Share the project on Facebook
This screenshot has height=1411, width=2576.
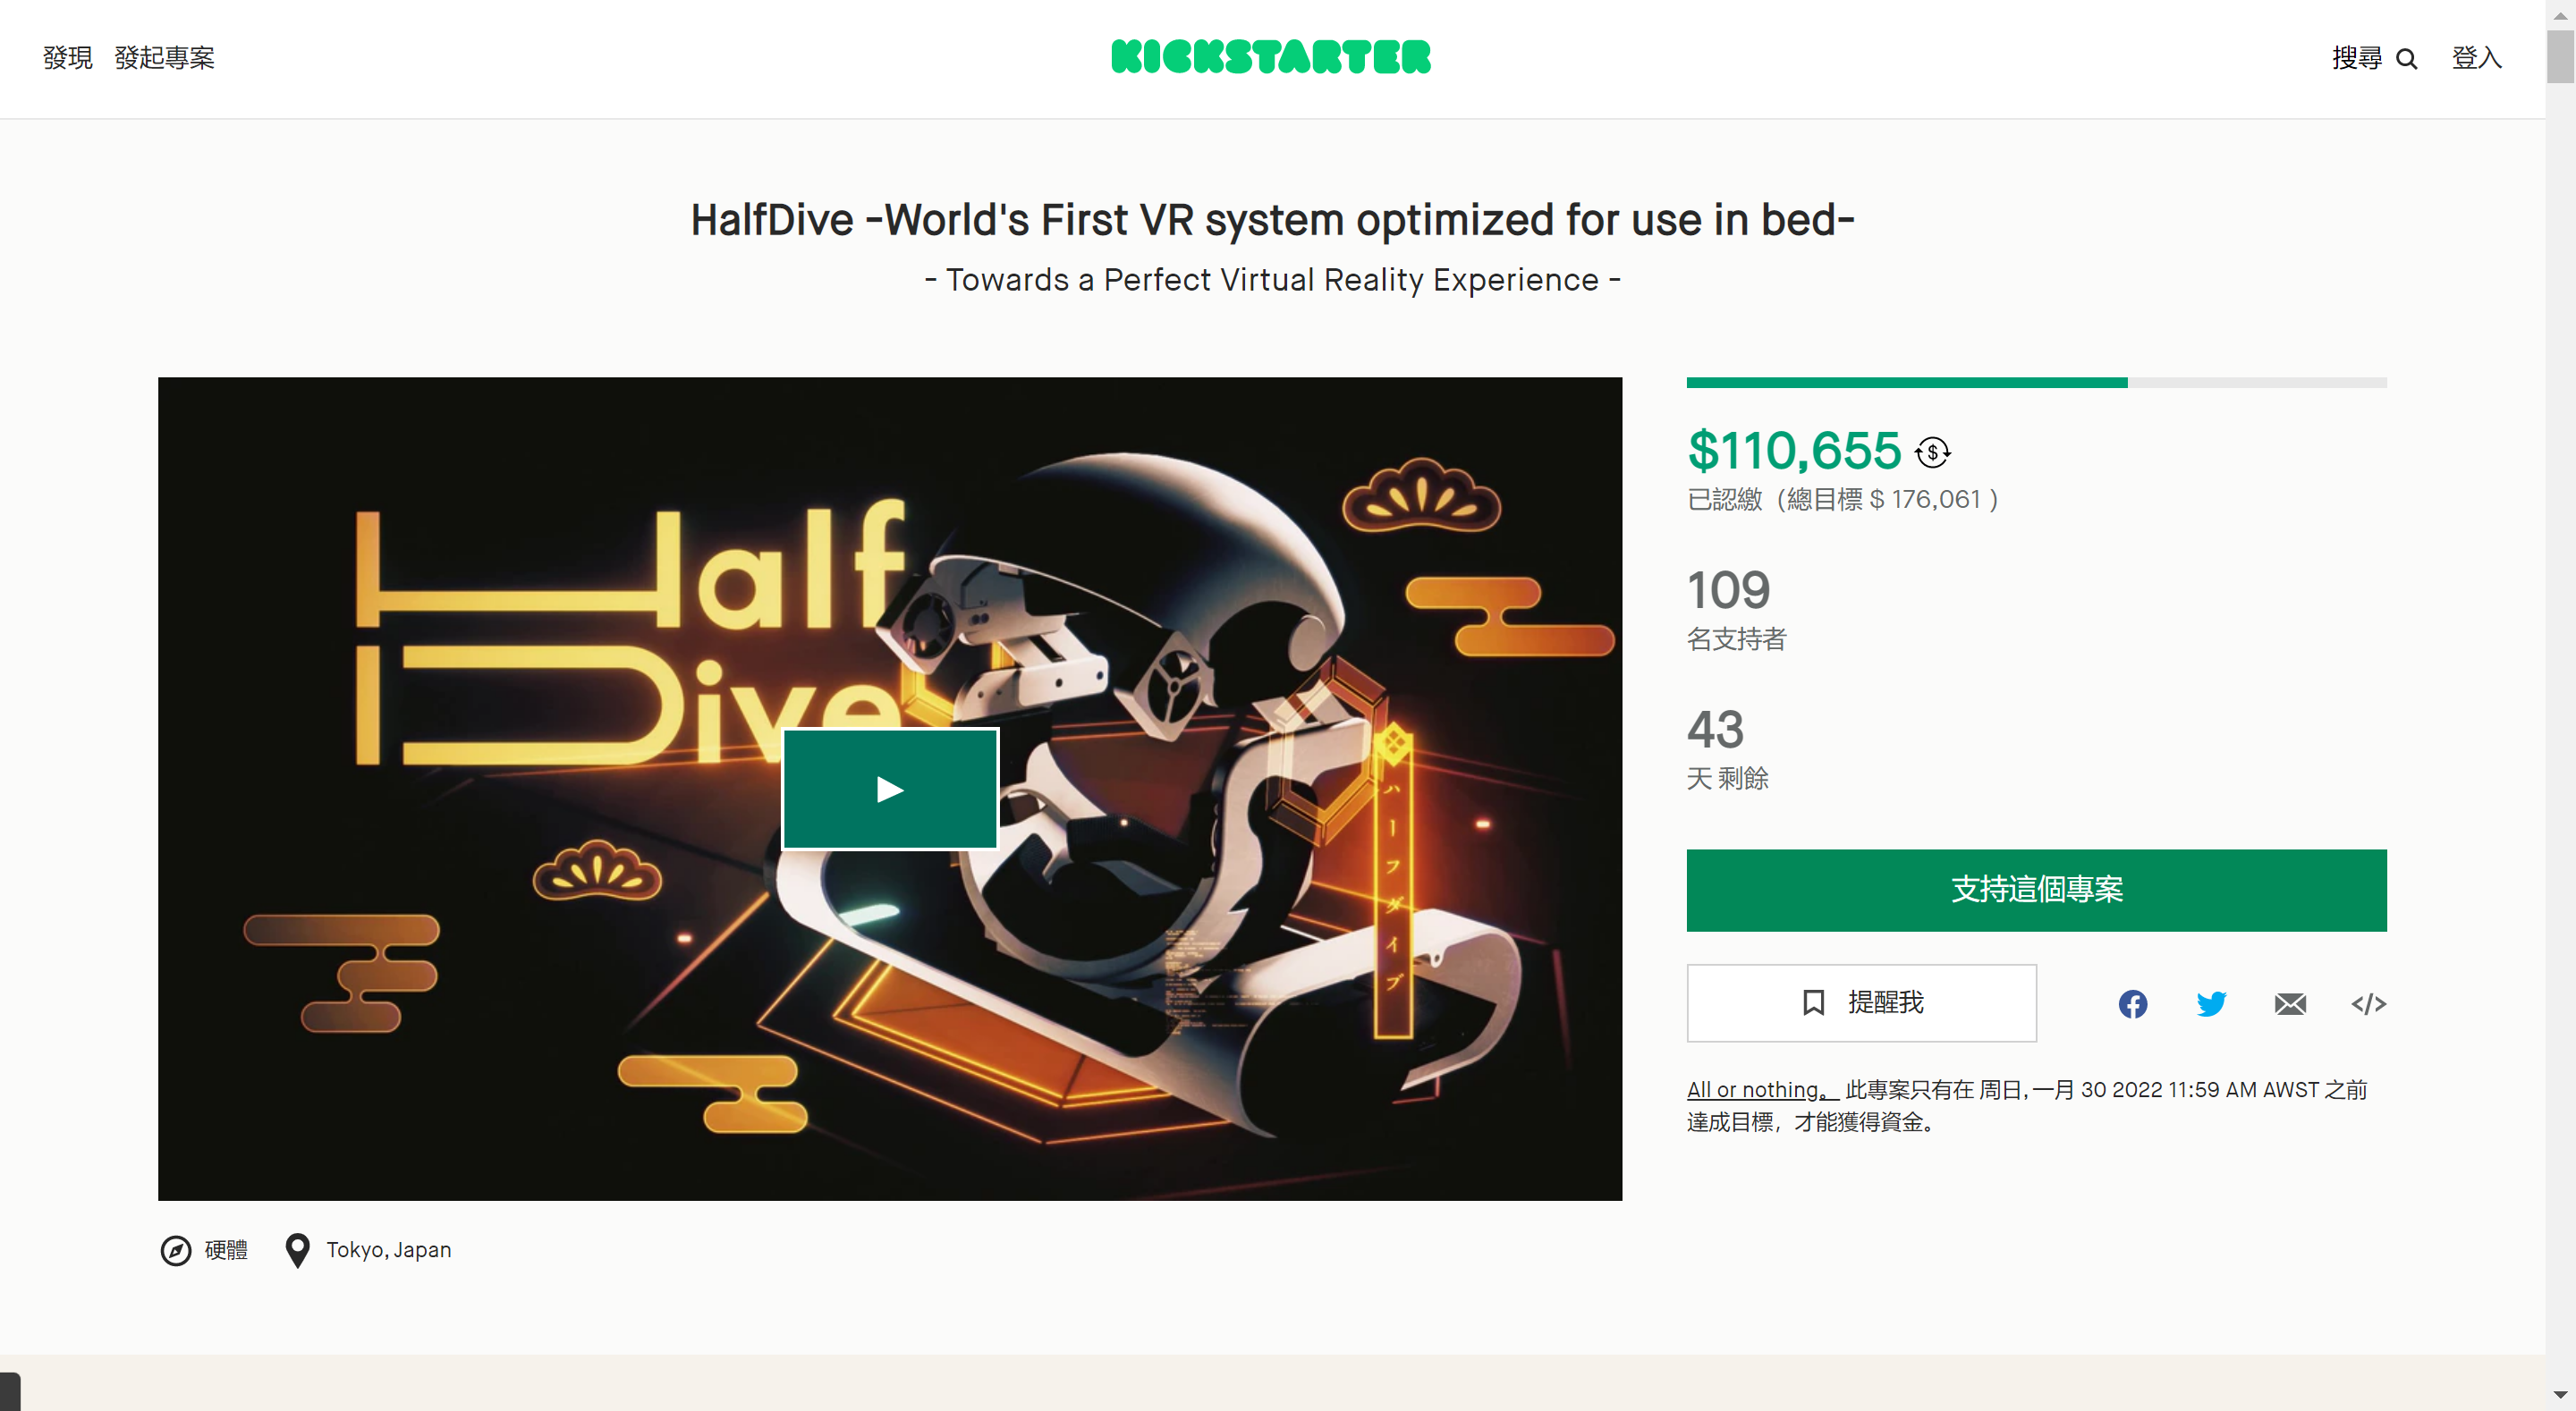pyautogui.click(x=2132, y=1003)
